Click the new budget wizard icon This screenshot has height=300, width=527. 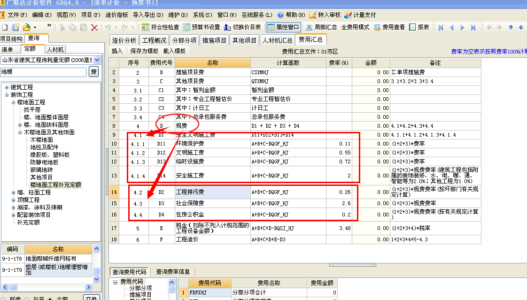click(16, 27)
